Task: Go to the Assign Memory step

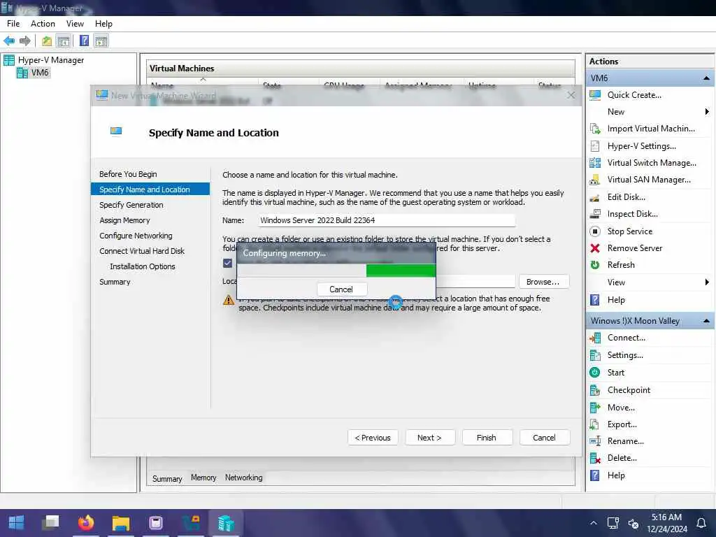Action: tap(124, 220)
